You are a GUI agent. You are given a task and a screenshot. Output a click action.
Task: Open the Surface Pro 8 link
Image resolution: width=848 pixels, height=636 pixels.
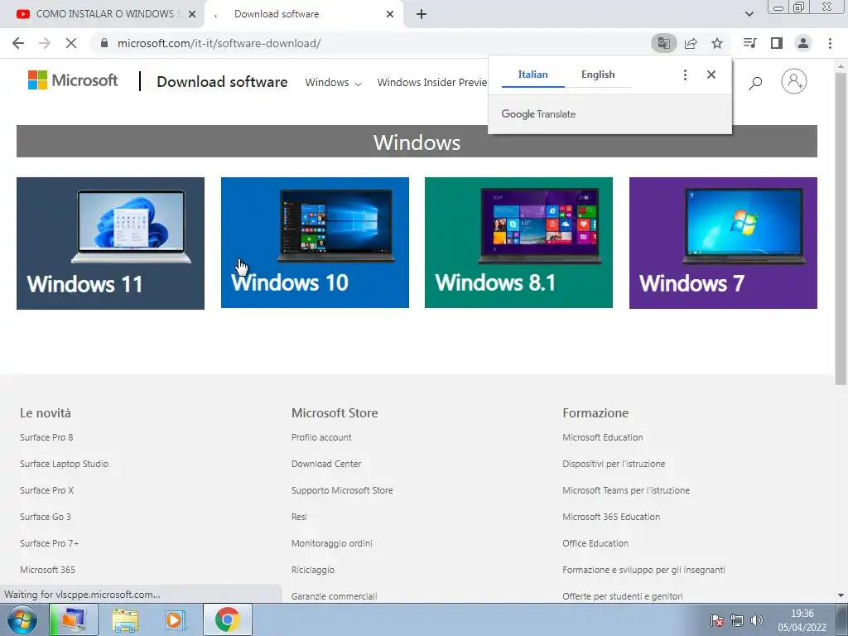(x=46, y=437)
